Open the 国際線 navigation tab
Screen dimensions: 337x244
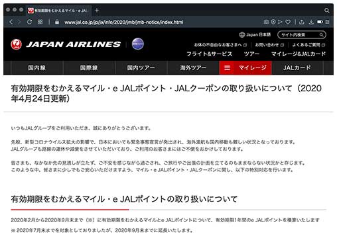89,68
